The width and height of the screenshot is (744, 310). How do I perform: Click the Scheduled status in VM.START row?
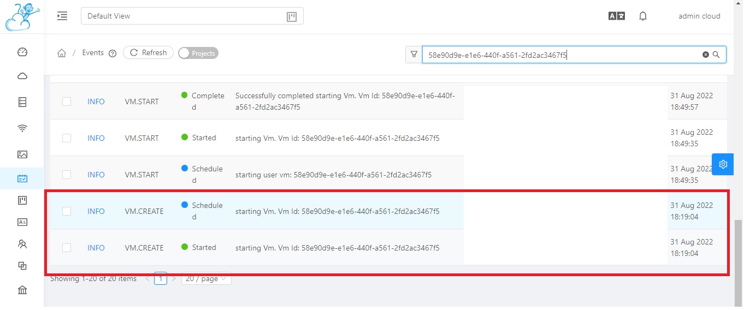[x=207, y=175]
